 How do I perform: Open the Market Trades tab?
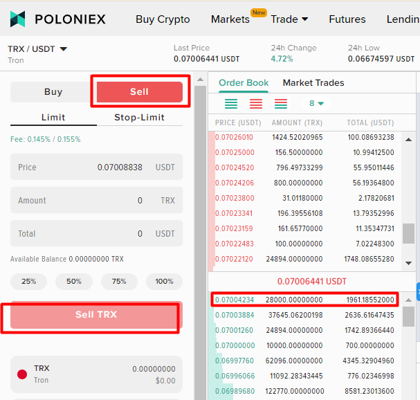313,83
